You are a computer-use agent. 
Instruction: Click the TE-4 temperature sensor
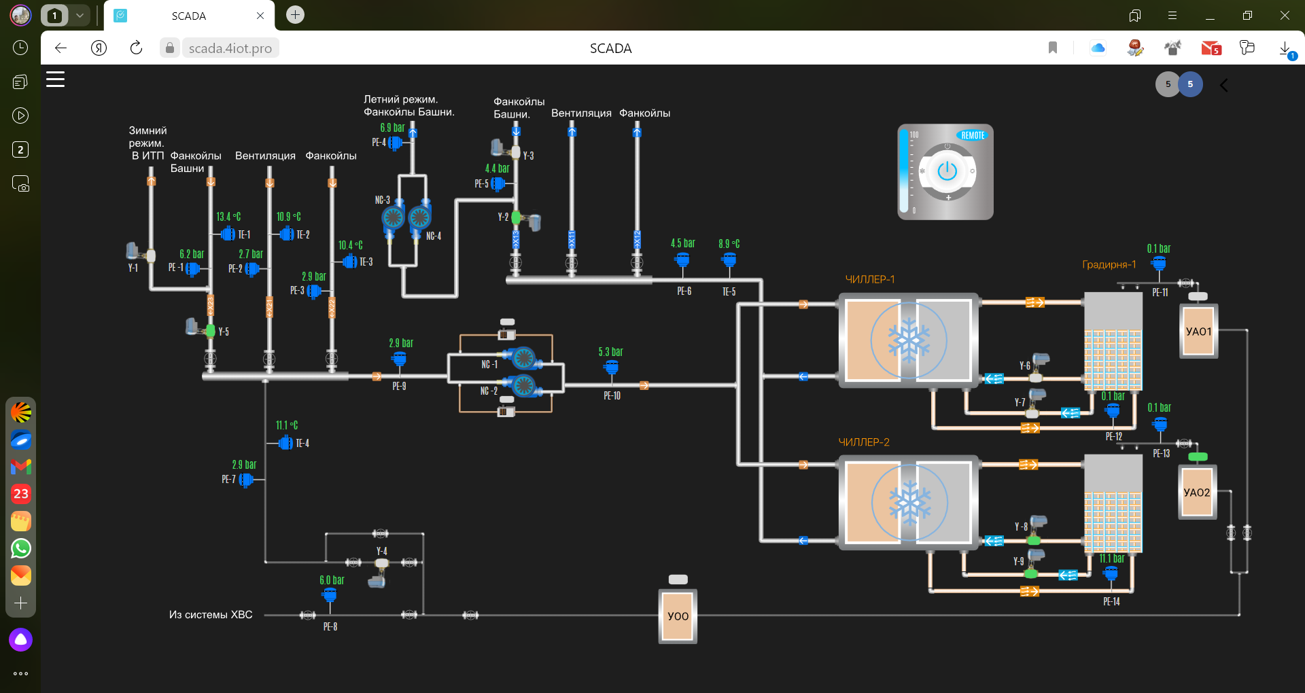pos(286,443)
